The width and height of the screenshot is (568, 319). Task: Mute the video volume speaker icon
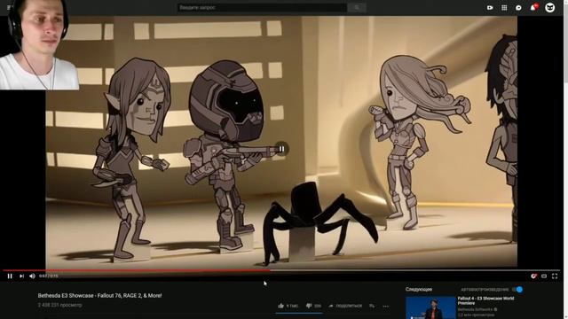(x=32, y=276)
